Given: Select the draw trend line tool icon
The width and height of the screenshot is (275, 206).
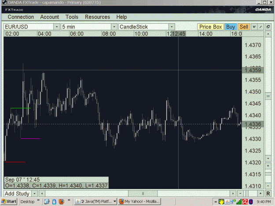Looking at the screenshot, I should (260, 27).
